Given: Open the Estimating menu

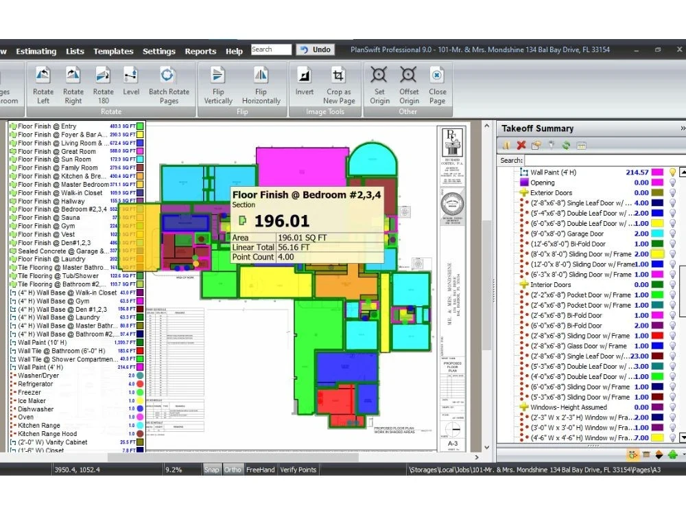Looking at the screenshot, I should click(x=36, y=51).
